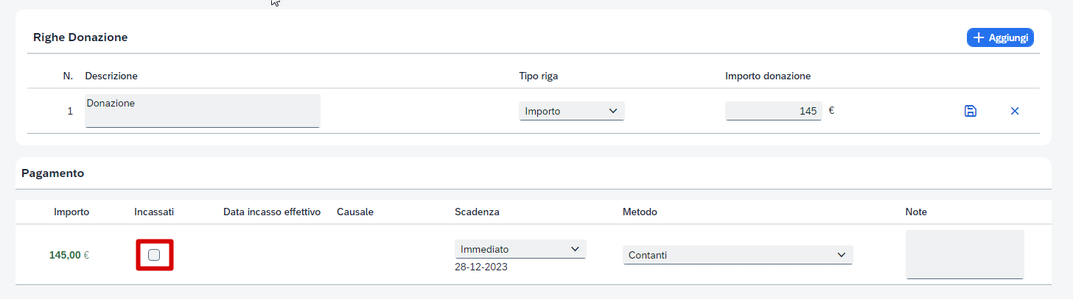Open the Tipo riga dropdown showing Importo

(x=571, y=111)
